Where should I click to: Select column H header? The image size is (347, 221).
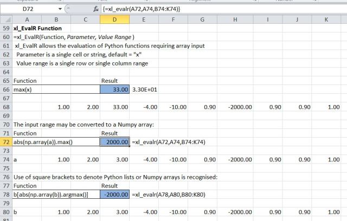pyautogui.click(x=235, y=19)
